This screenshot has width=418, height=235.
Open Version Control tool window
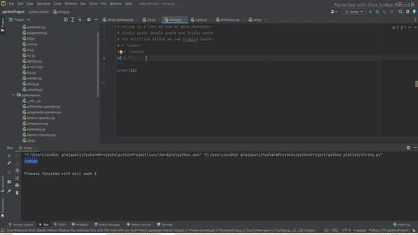(21, 225)
